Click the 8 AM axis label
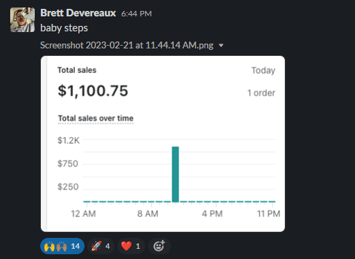355x259 pixels. tap(148, 214)
